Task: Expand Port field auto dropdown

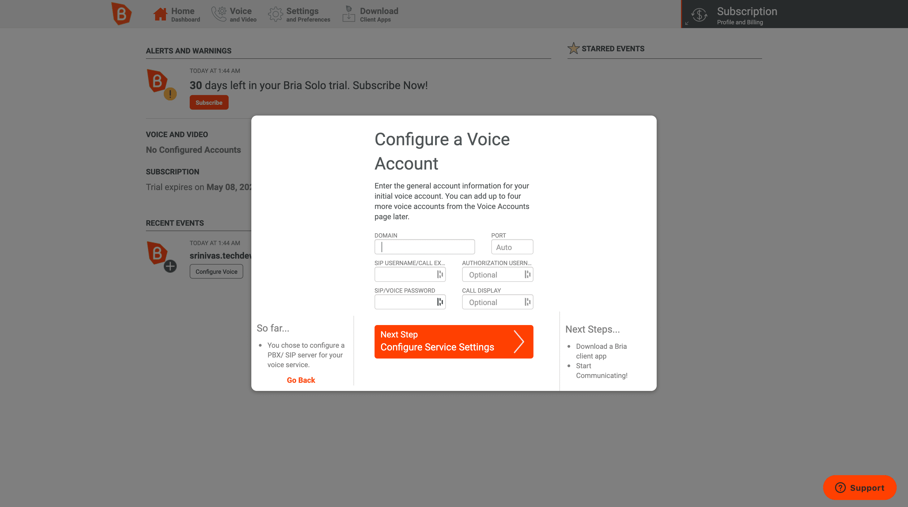Action: click(x=511, y=247)
